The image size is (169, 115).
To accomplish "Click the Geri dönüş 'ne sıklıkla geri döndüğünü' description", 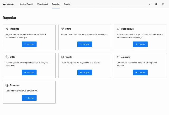I will coord(140,36).
